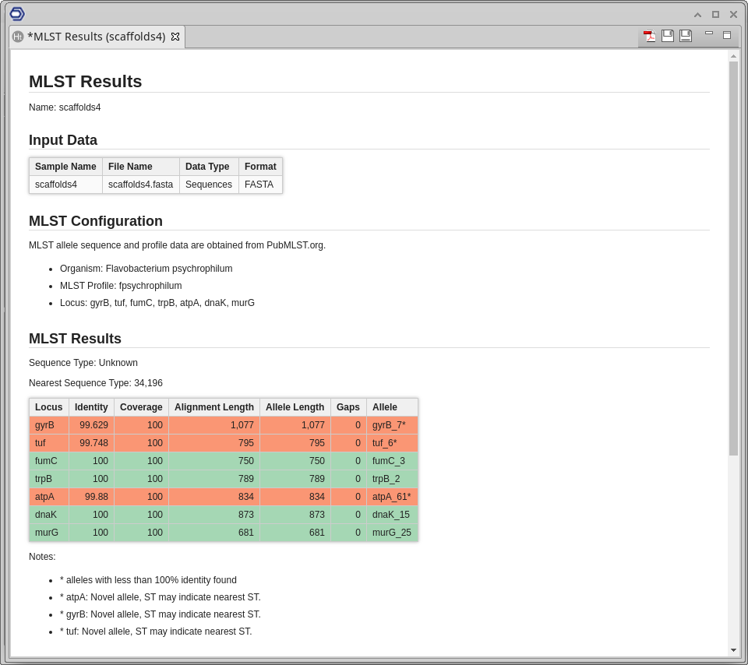Close the MLST Results (scaffolds4) tab
Image resolution: width=748 pixels, height=665 pixels.
pyautogui.click(x=175, y=37)
